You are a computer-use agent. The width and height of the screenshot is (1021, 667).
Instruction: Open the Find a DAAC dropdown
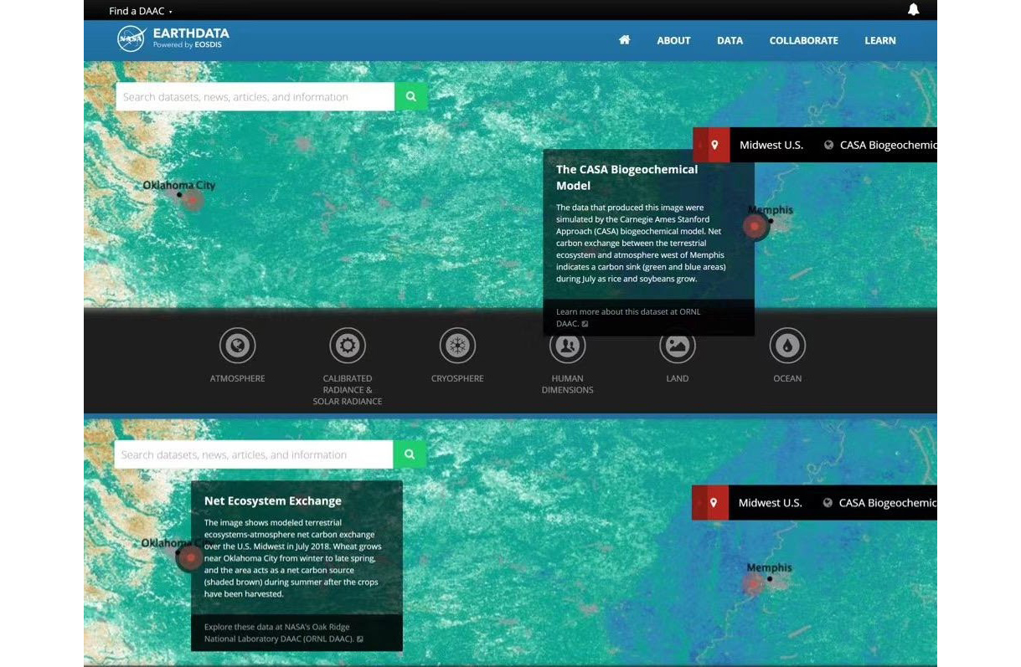(140, 11)
